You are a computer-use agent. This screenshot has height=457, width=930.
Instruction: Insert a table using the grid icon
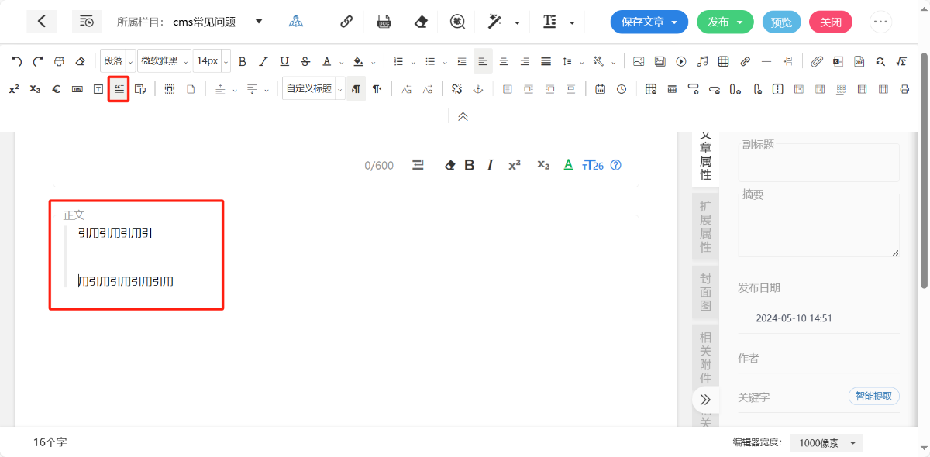723,61
